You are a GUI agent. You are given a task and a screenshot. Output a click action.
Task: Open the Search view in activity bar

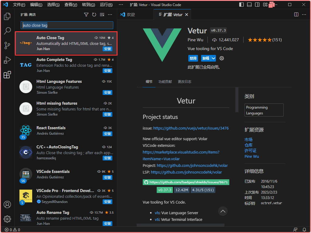coord(7,31)
